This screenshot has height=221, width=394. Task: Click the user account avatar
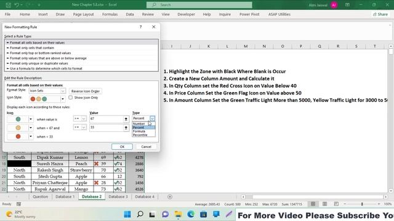point(334,5)
